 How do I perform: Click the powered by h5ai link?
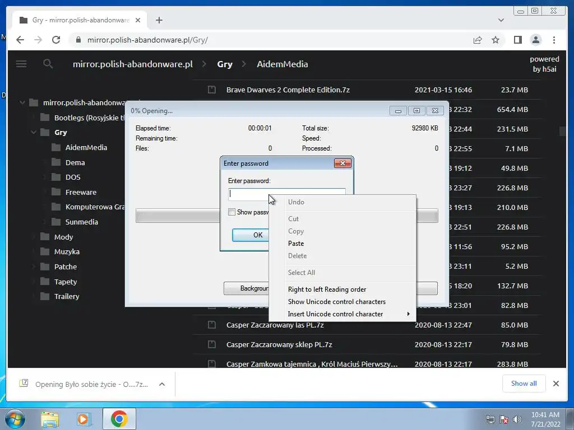pos(544,64)
